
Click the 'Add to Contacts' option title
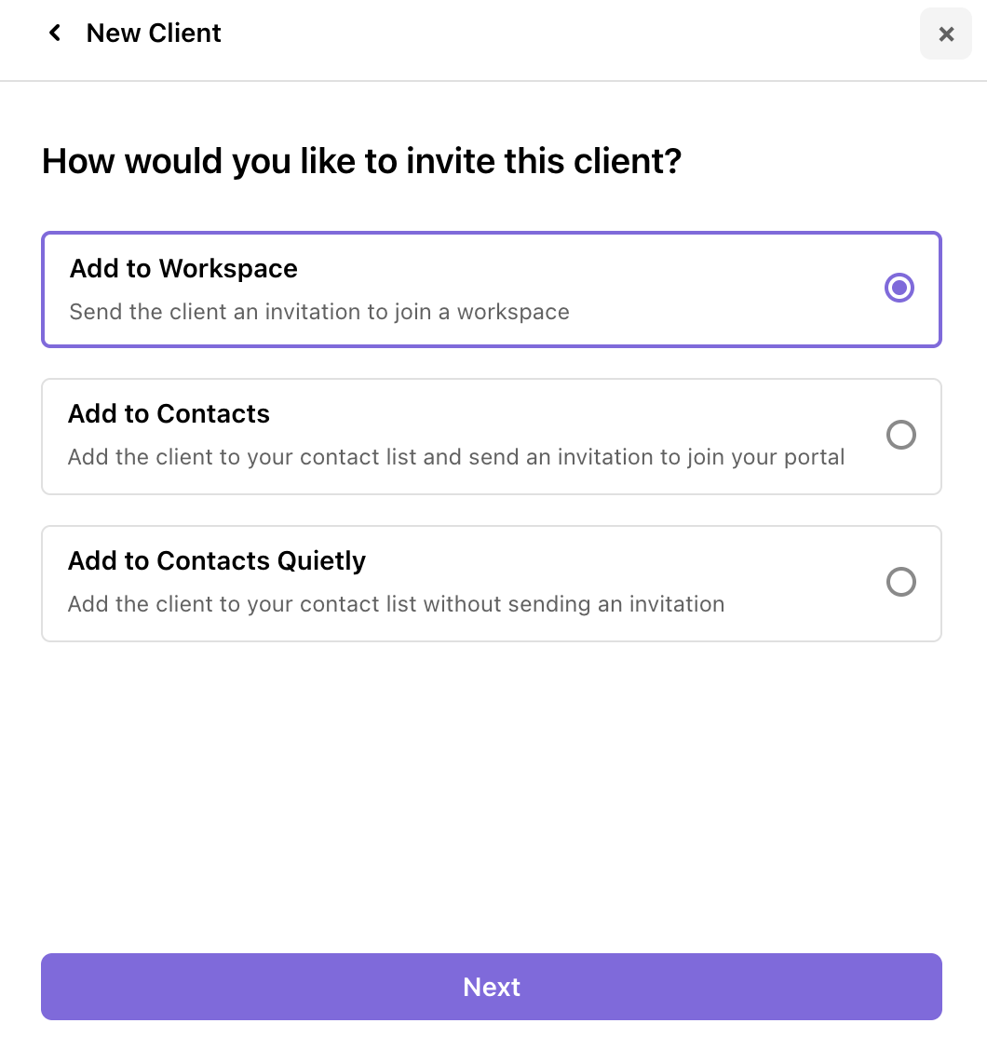point(169,414)
